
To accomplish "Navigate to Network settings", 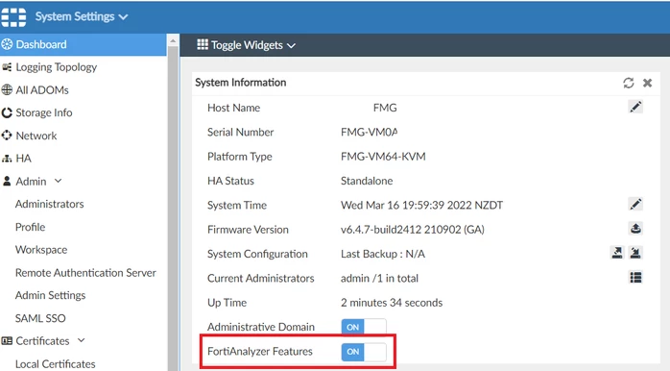I will [x=36, y=136].
